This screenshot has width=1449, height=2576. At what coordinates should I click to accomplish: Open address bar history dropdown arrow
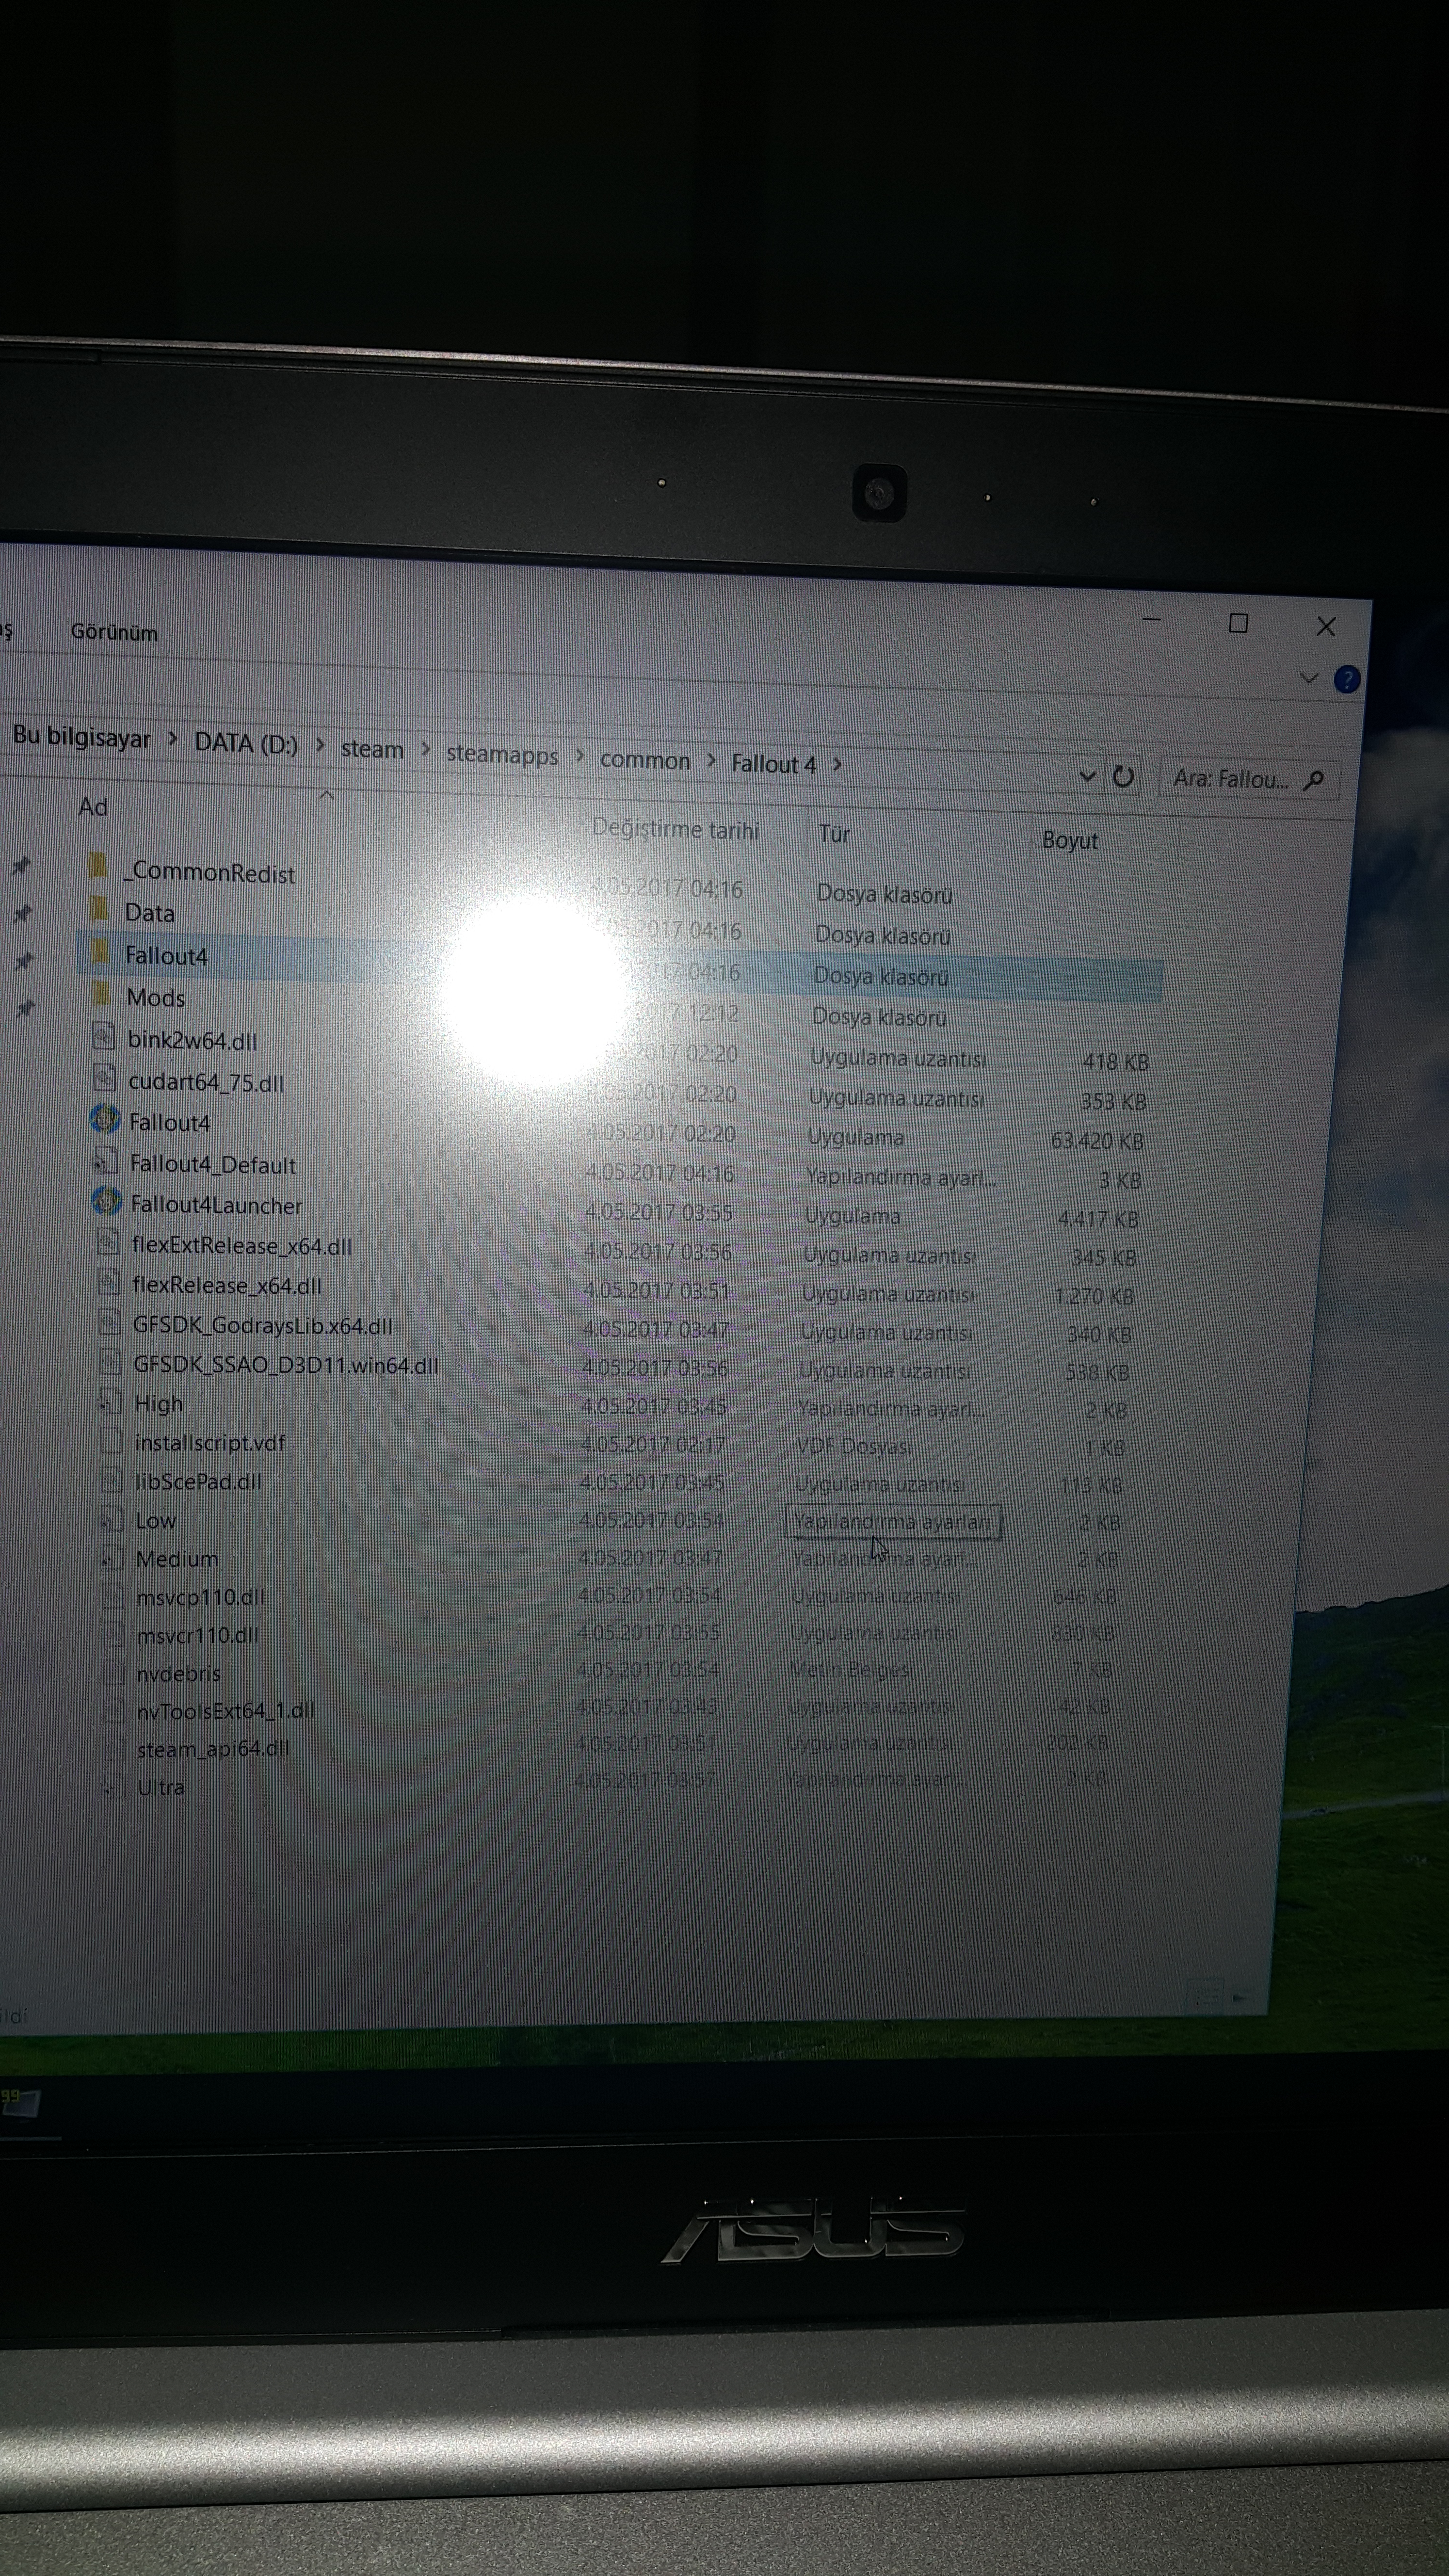click(1088, 776)
